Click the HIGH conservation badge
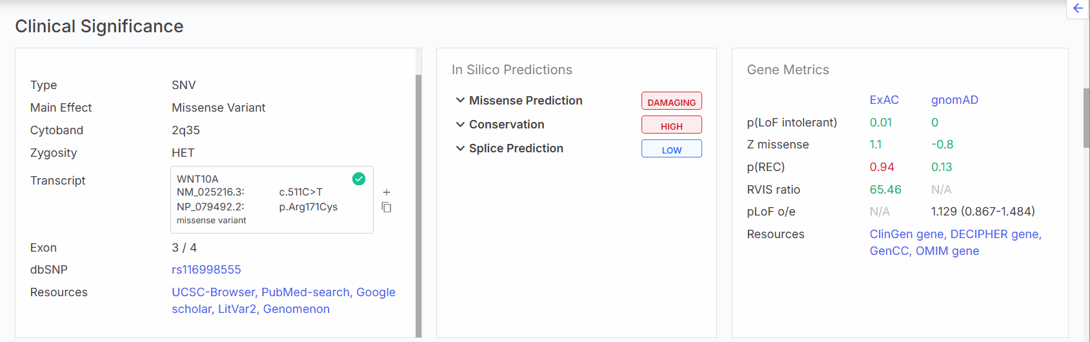 pyautogui.click(x=671, y=125)
